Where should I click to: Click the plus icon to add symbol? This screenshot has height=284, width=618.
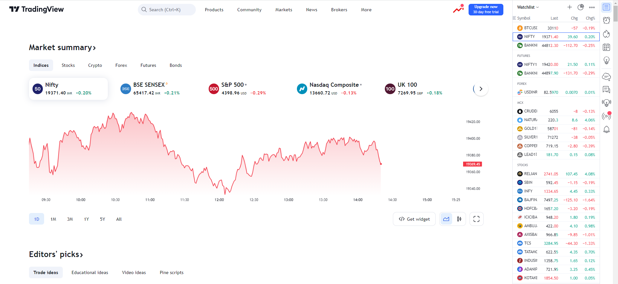point(569,7)
